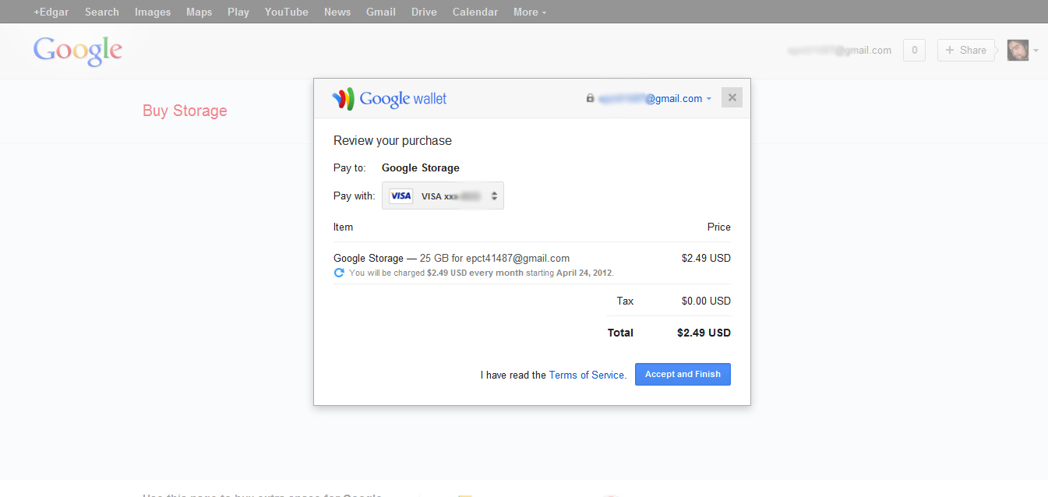Open Calendar from the top navigation

click(x=475, y=12)
